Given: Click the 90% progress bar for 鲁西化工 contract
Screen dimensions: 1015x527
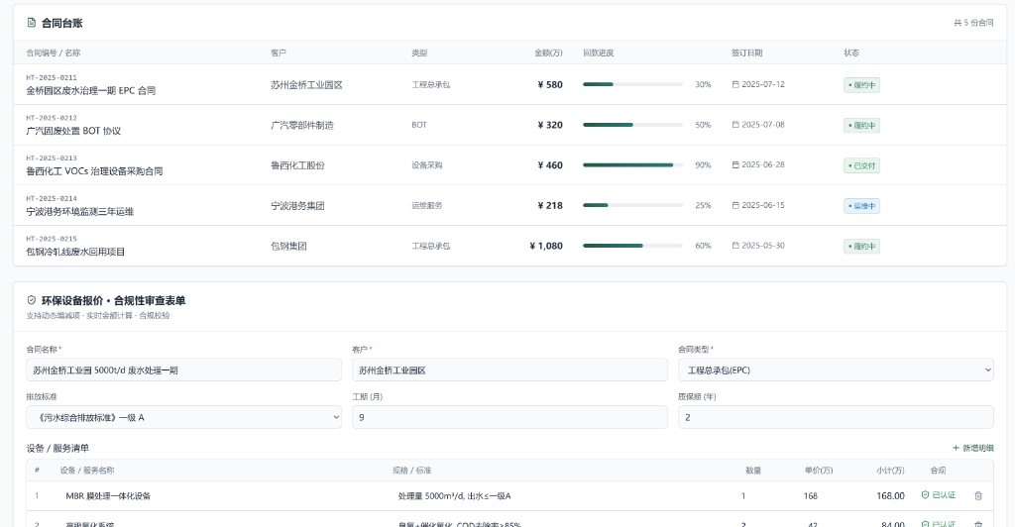Looking at the screenshot, I should (633, 164).
